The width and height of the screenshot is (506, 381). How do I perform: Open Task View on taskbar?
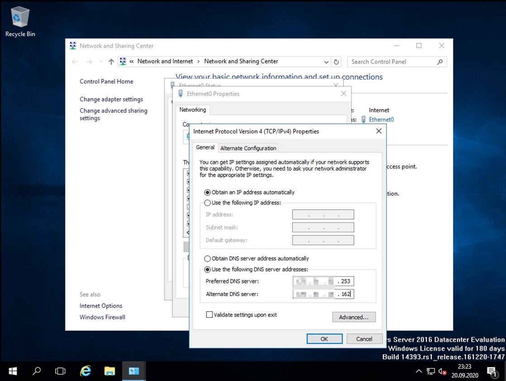click(x=60, y=371)
